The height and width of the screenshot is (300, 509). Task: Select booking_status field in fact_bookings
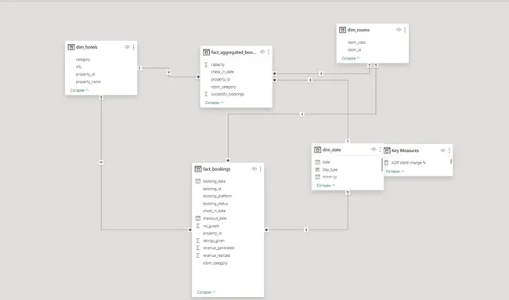(215, 204)
